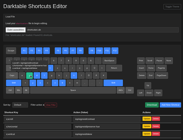Select the left Shift key
The height and width of the screenshot is (140, 183).
(x=14, y=83)
